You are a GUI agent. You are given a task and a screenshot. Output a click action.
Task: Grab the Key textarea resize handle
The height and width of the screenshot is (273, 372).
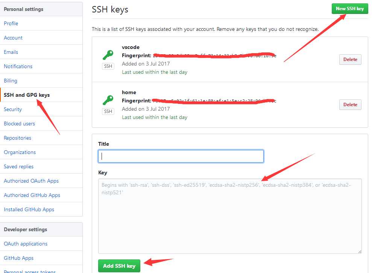coord(360,252)
